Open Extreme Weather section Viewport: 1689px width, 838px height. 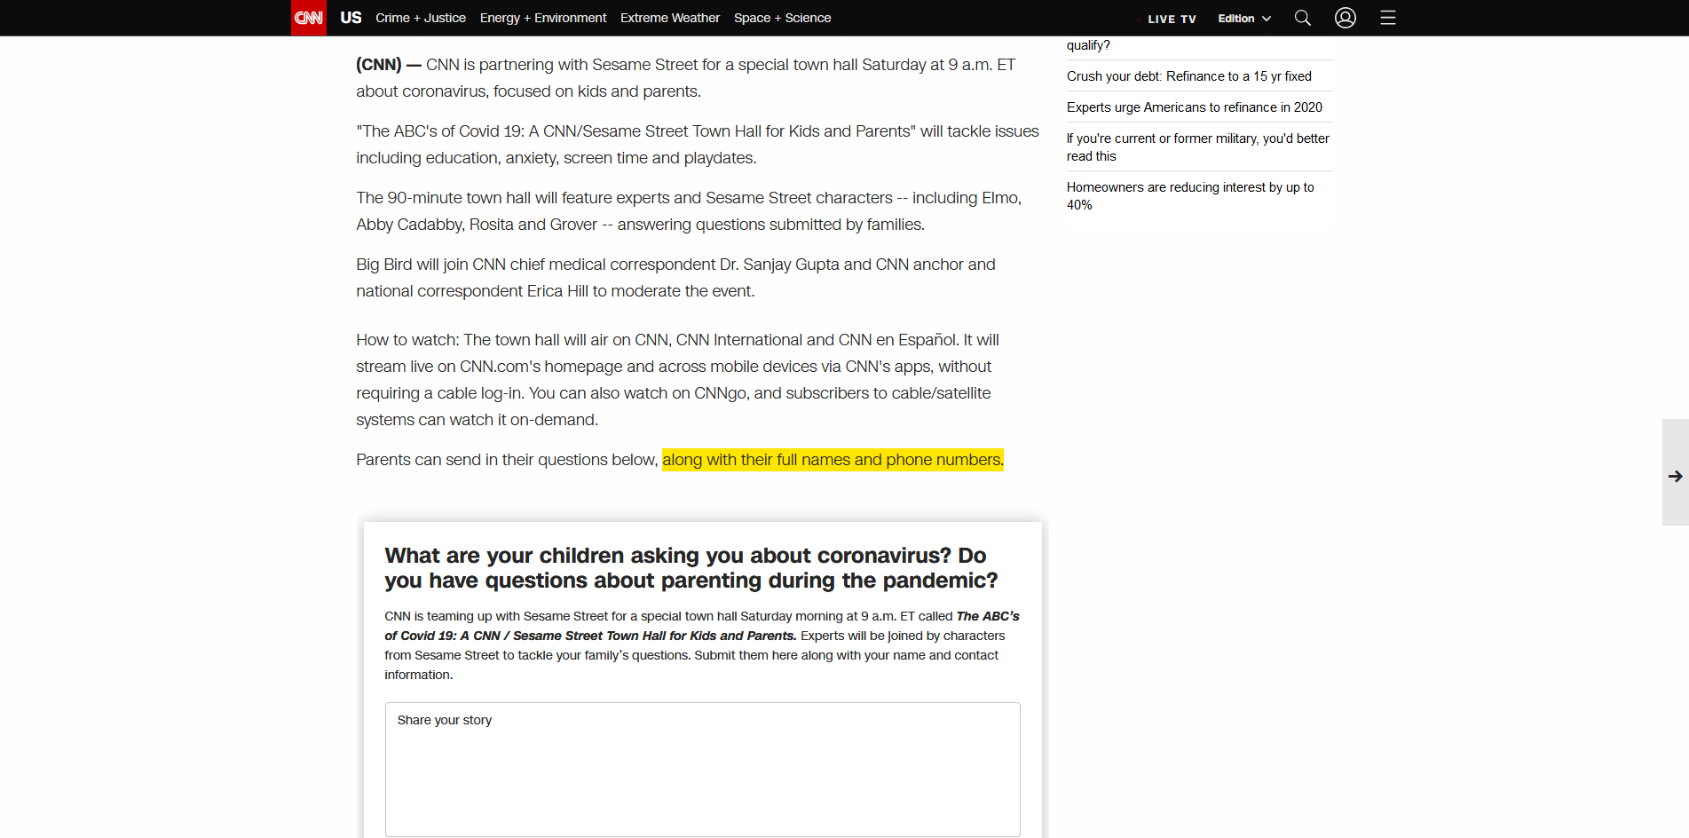click(670, 18)
